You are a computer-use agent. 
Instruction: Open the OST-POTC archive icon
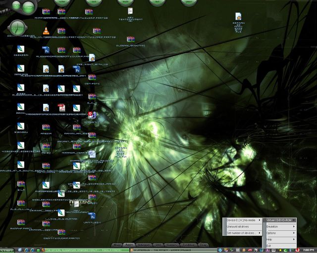(92, 78)
